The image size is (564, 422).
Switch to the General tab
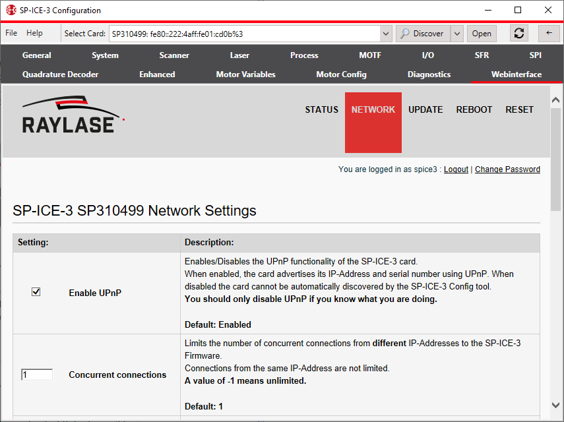[37, 55]
